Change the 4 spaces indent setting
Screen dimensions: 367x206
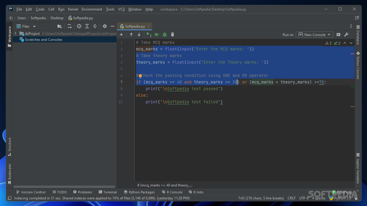[319, 198]
